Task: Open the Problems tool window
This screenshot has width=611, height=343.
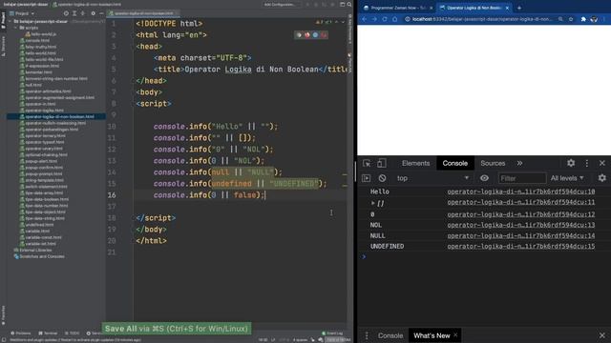Action: [x=21, y=333]
